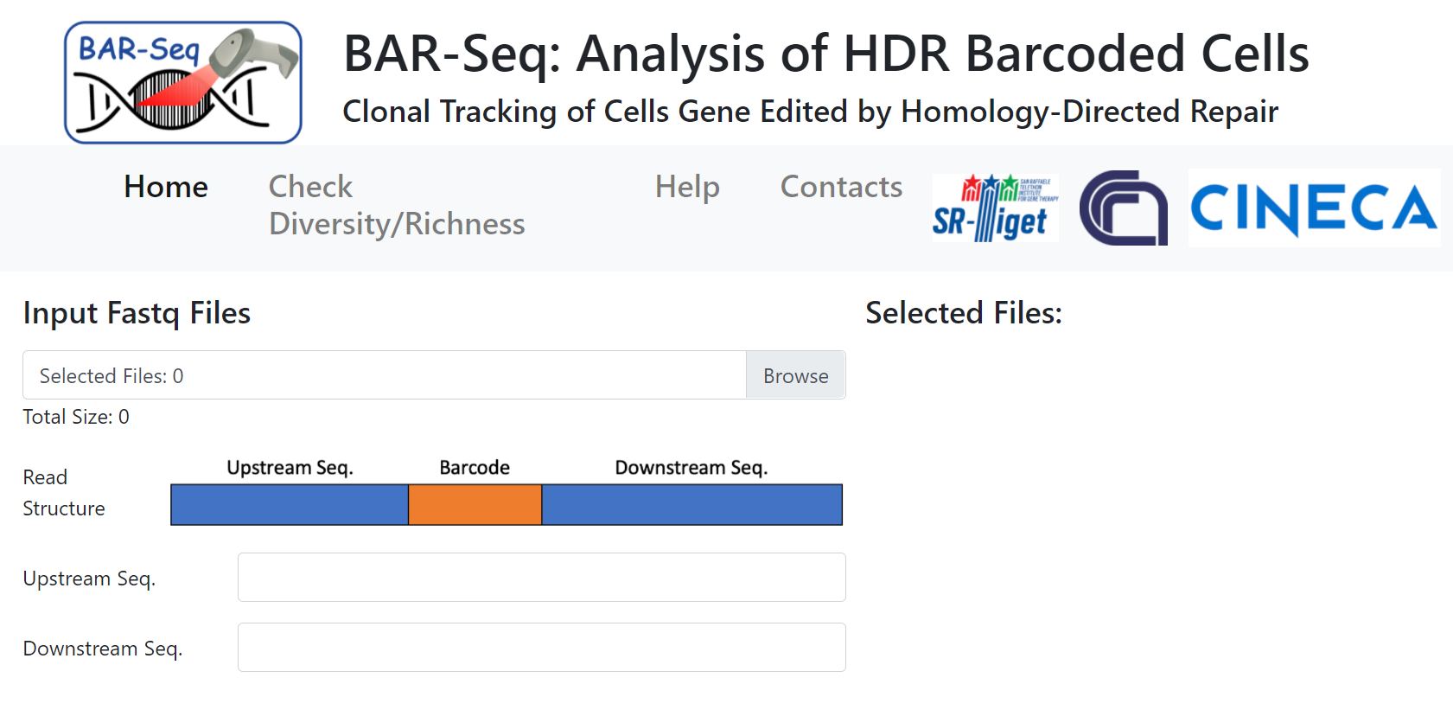The image size is (1453, 716).
Task: Click the Input Fastq Files heading
Action: [137, 313]
